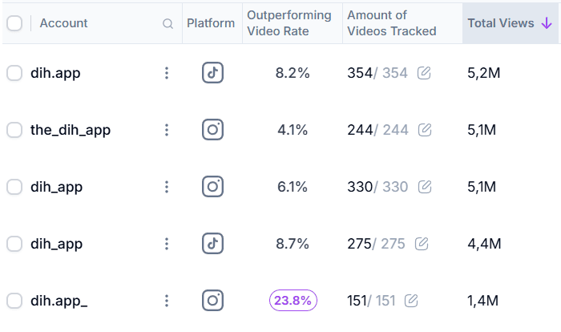Edit tracked videos count for the_dih_app

(425, 130)
